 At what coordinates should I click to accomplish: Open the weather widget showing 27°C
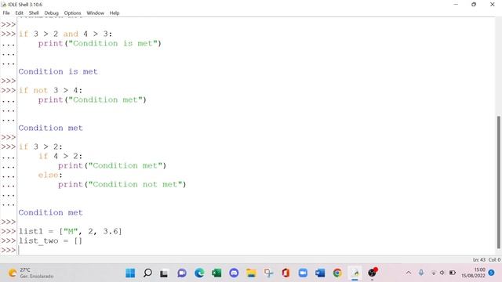pos(31,273)
